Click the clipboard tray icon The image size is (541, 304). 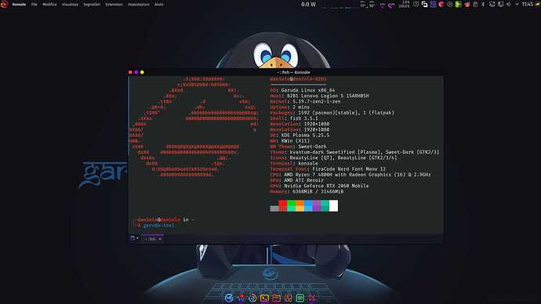[x=475, y=5]
